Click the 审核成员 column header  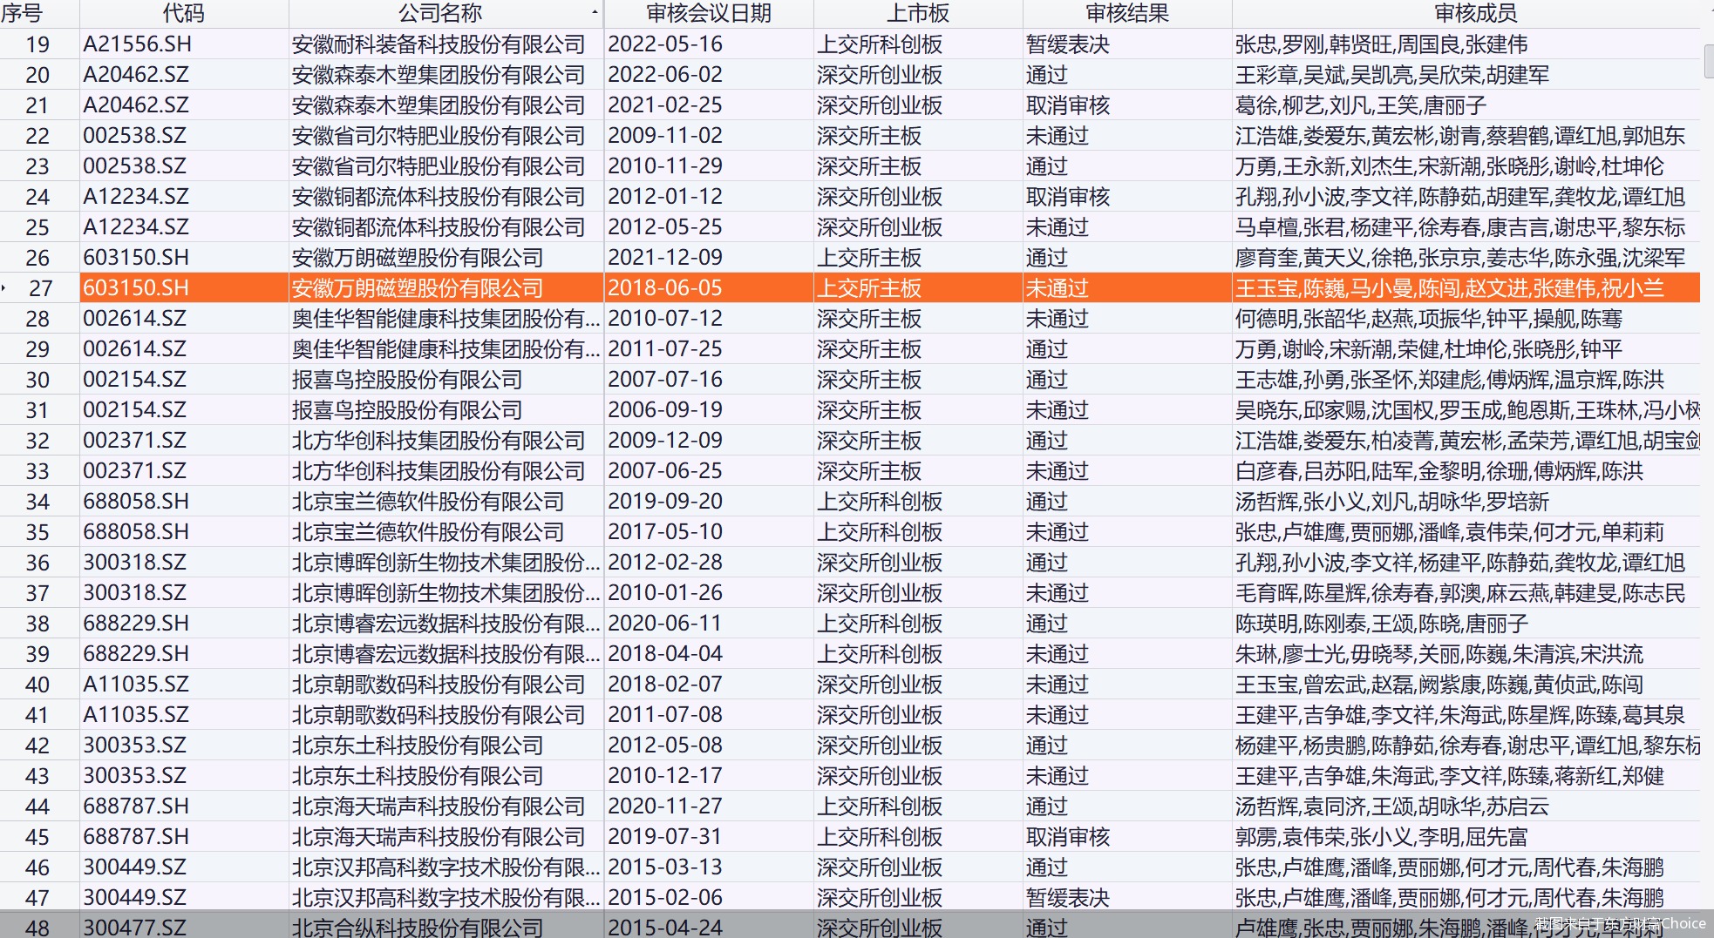coord(1475,13)
